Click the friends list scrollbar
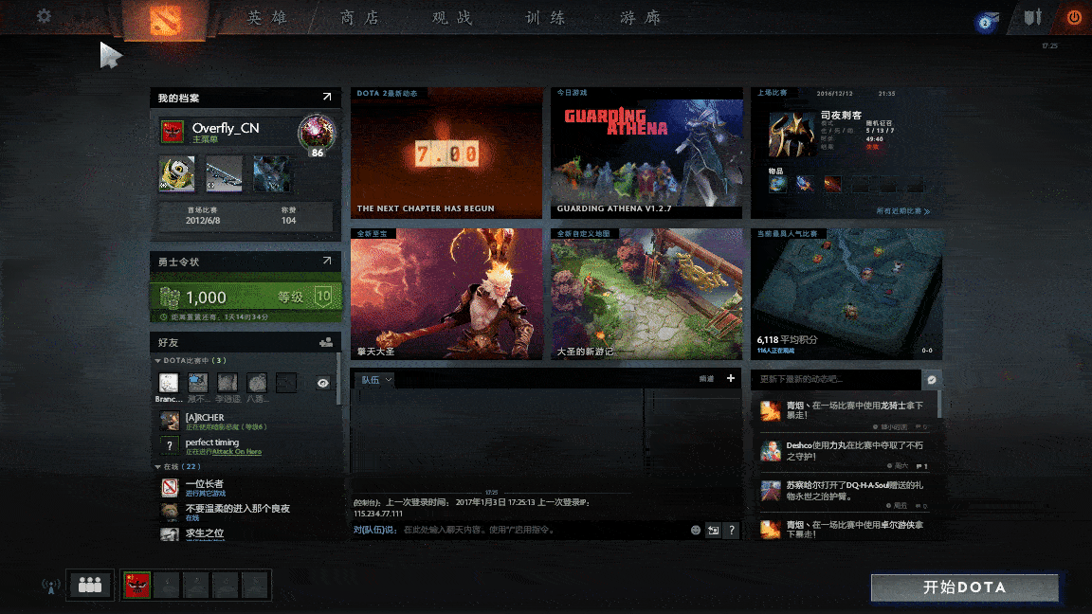Screen dimensions: 1092x614 [338, 379]
